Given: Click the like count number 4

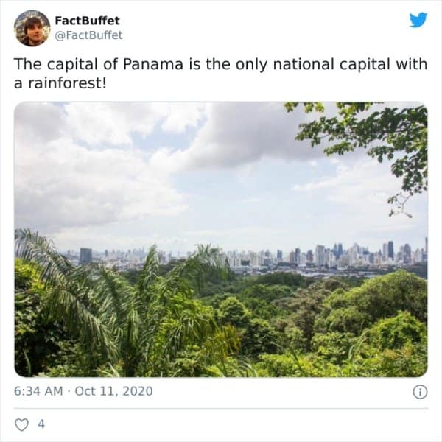Looking at the screenshot, I should [x=41, y=424].
